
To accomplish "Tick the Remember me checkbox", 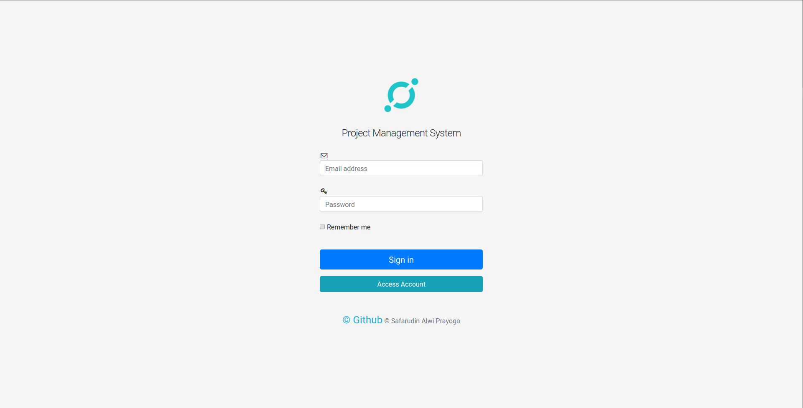I will pyautogui.click(x=322, y=227).
